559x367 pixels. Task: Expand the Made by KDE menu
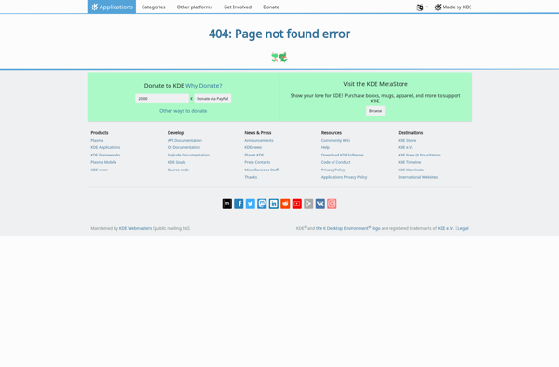pyautogui.click(x=453, y=7)
